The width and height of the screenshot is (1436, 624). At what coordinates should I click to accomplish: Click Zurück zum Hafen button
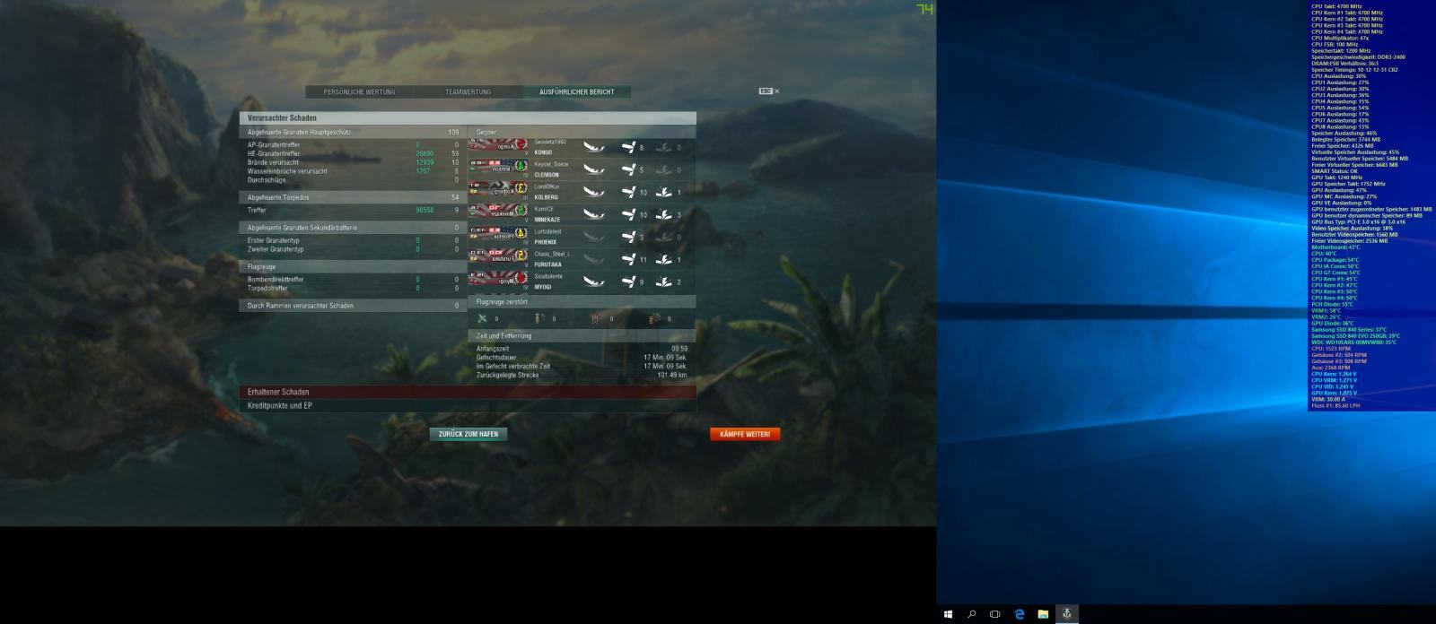click(x=468, y=434)
